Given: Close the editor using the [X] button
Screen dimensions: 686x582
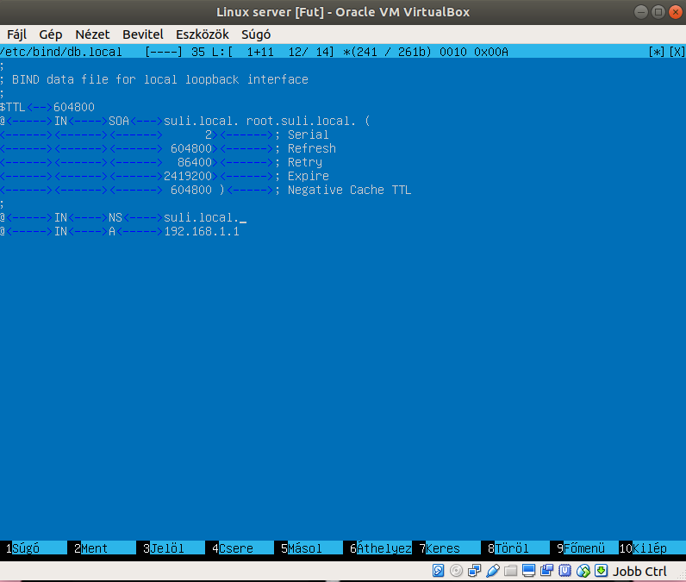Looking at the screenshot, I should coord(677,52).
